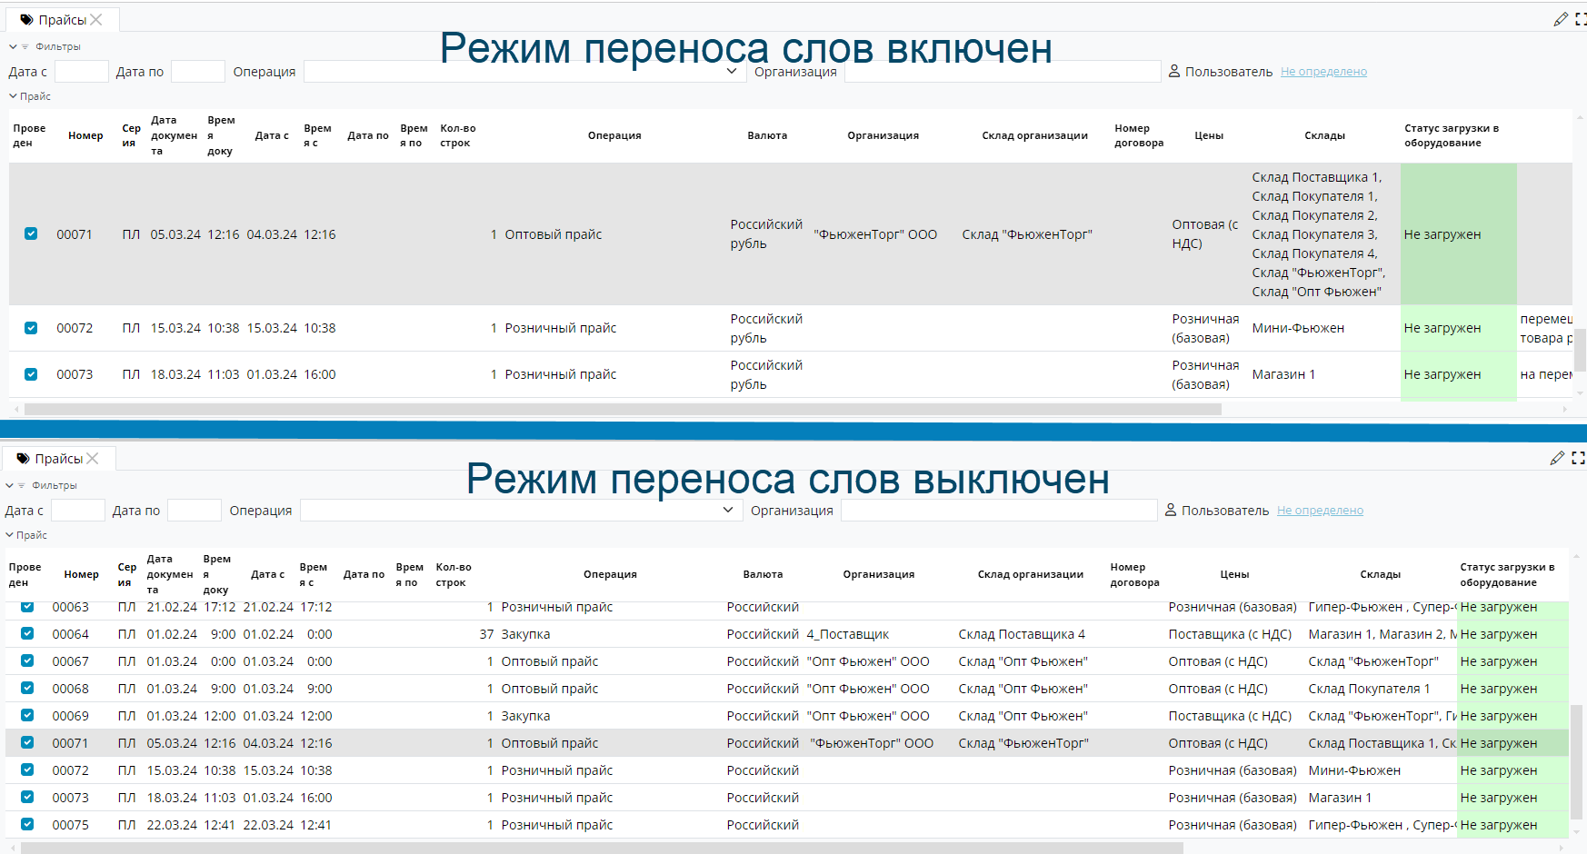Click the filter icon beside Фильтры in top panel
1587x854 pixels.
[x=25, y=47]
